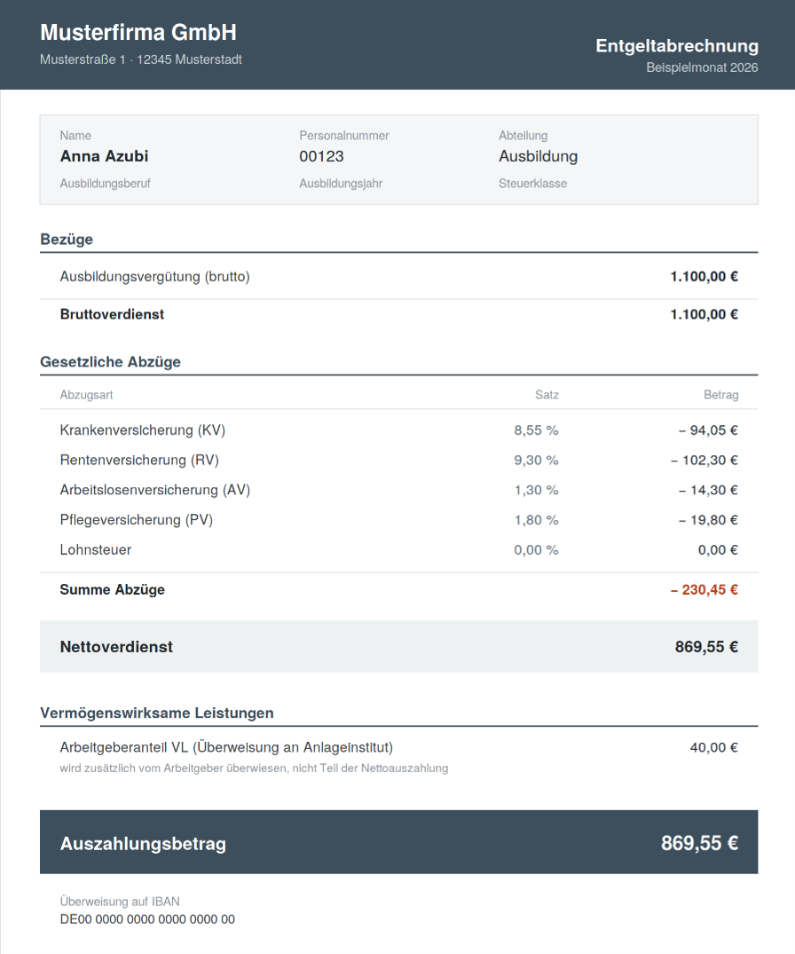Click the 'Entgeltabrechnung' document title
The image size is (795, 954).
(677, 46)
